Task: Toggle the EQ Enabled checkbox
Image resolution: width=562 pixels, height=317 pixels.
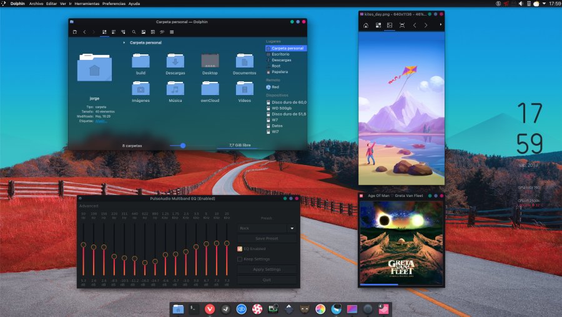Action: [x=240, y=249]
